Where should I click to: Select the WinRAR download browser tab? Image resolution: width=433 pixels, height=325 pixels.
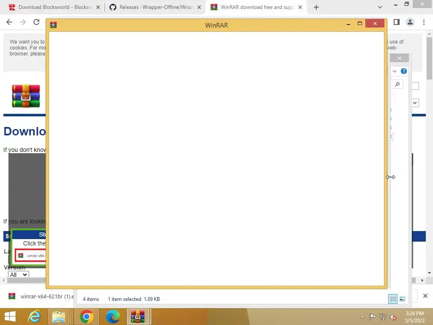click(x=257, y=7)
